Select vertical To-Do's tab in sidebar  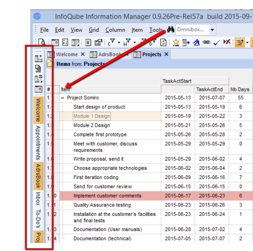click(38, 219)
